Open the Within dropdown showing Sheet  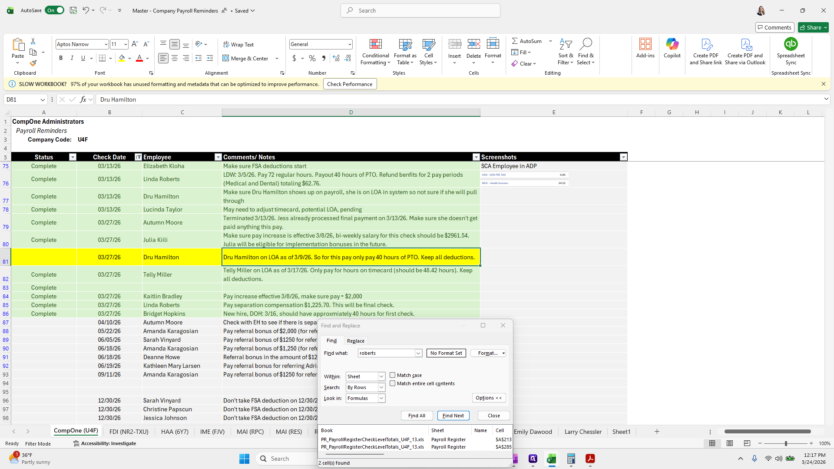(x=381, y=377)
